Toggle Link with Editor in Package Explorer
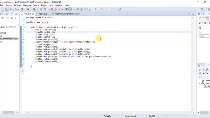The height and width of the screenshot is (118, 210). [3, 18]
